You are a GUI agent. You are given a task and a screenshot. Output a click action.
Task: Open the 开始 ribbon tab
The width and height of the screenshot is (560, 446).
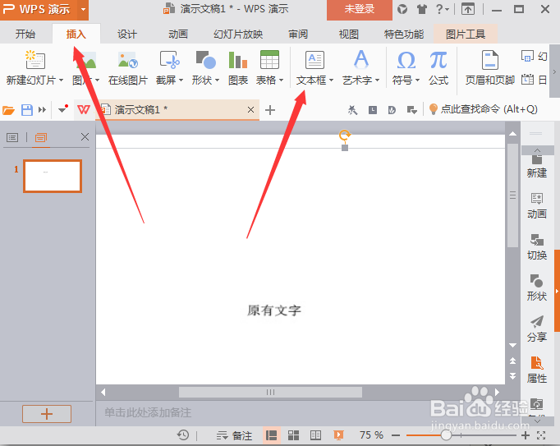tap(25, 34)
